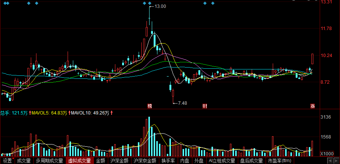Click the 7.48 low price label

[x=183, y=103]
